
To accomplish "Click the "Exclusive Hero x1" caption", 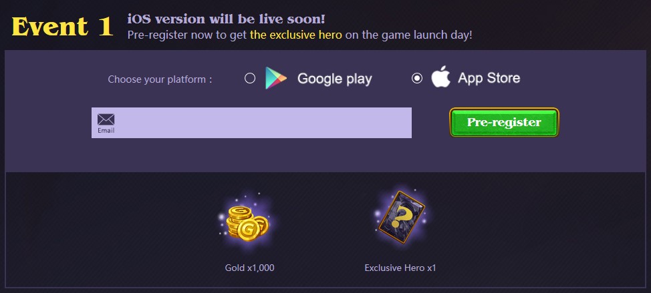I will pos(400,268).
